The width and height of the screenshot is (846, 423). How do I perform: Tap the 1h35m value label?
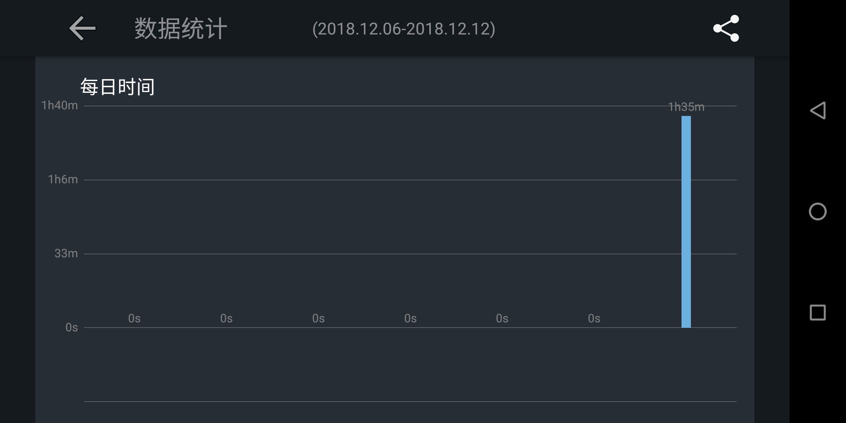686,107
